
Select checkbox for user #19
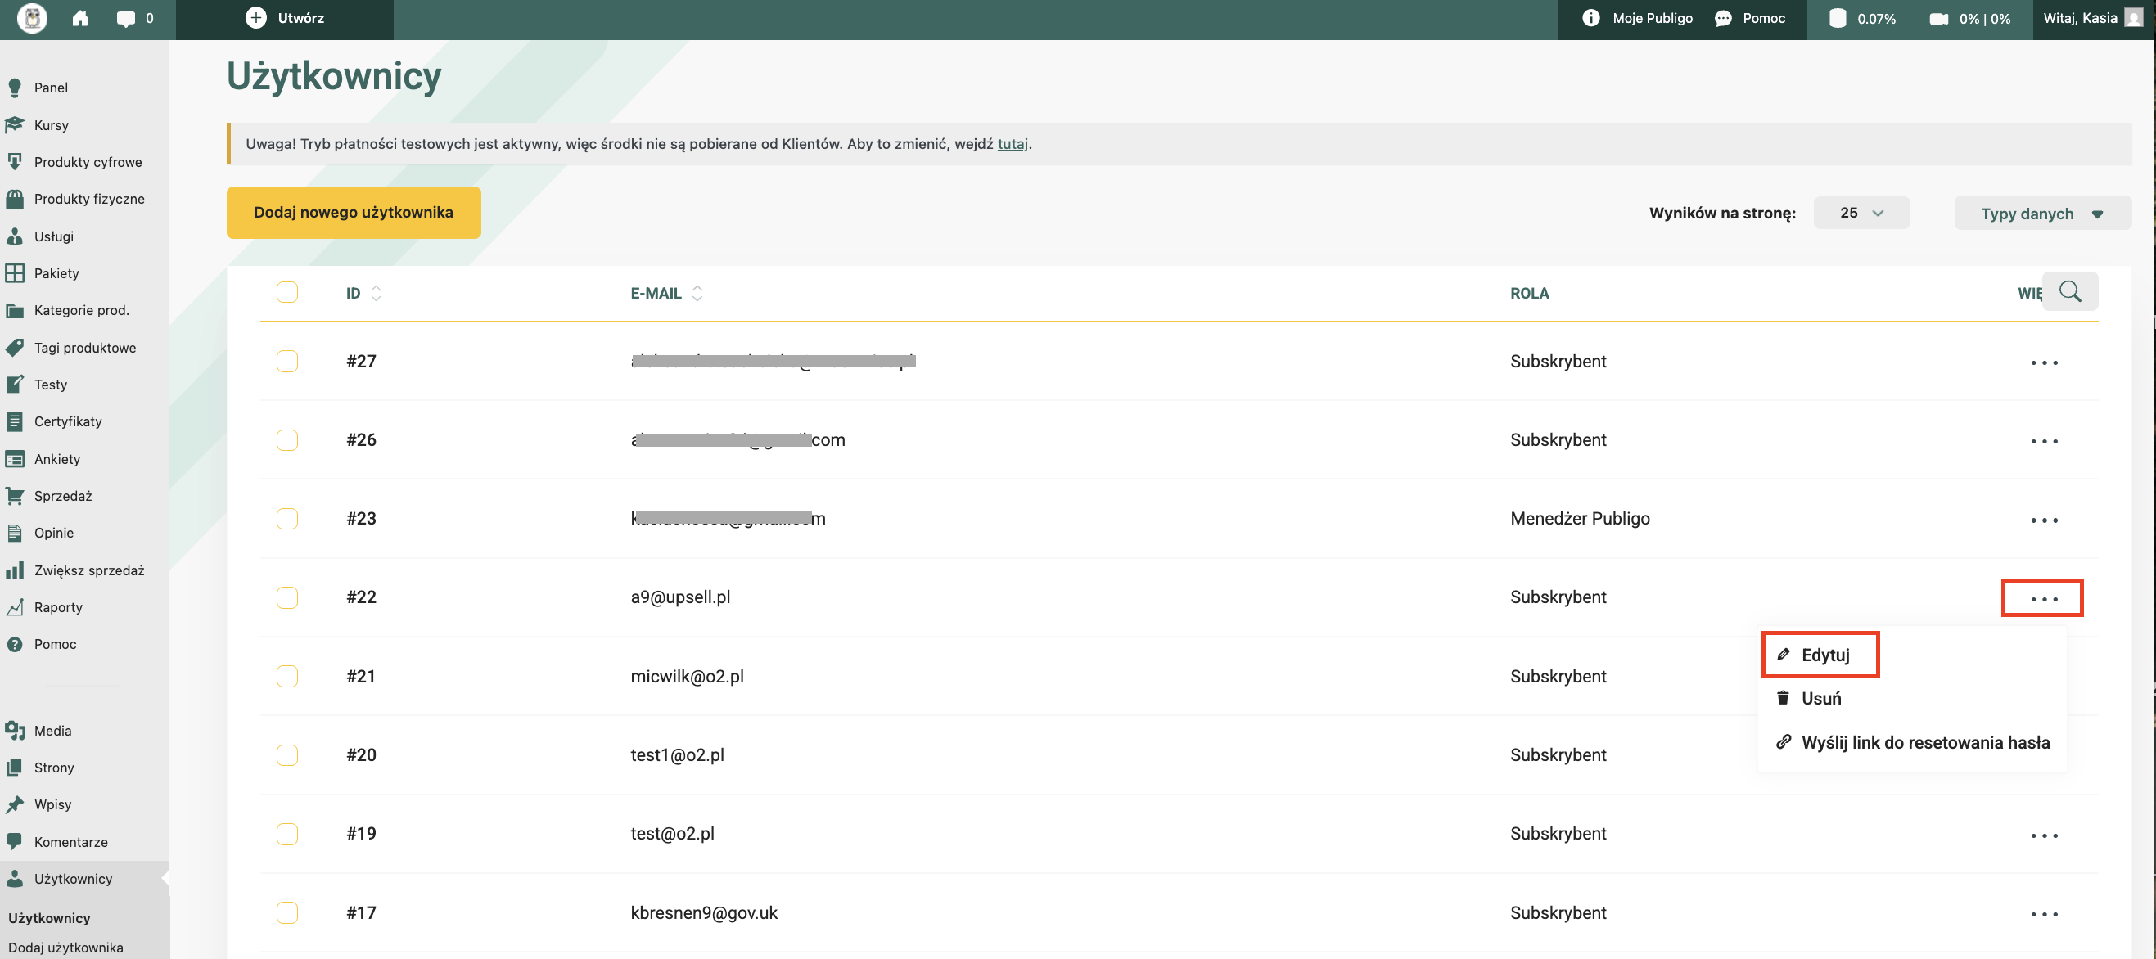tap(287, 834)
